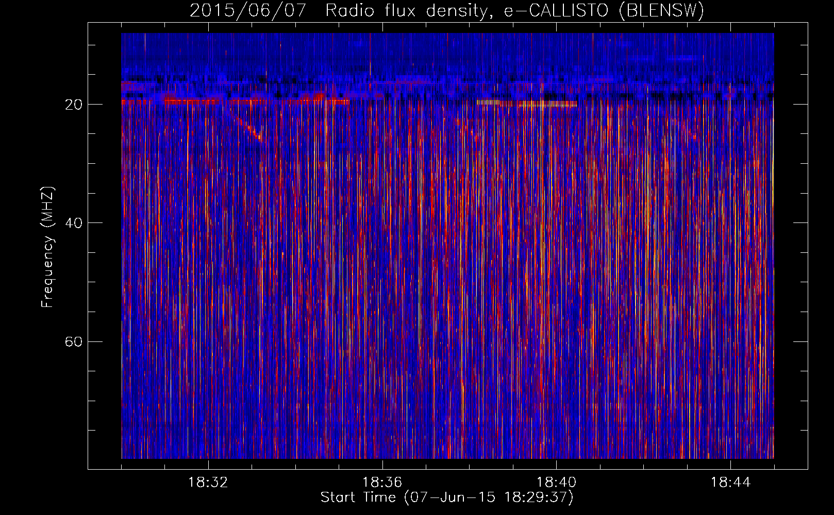
Task: Click the red horizontal band near 20 MHz at left
Action: tap(235, 102)
